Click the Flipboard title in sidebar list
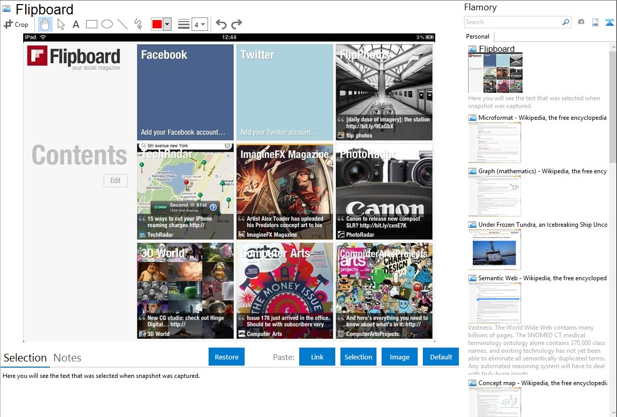The image size is (617, 417). coord(496,49)
